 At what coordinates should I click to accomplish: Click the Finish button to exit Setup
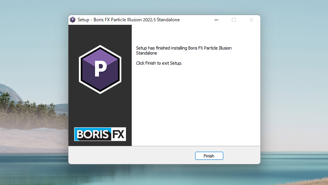(x=209, y=156)
